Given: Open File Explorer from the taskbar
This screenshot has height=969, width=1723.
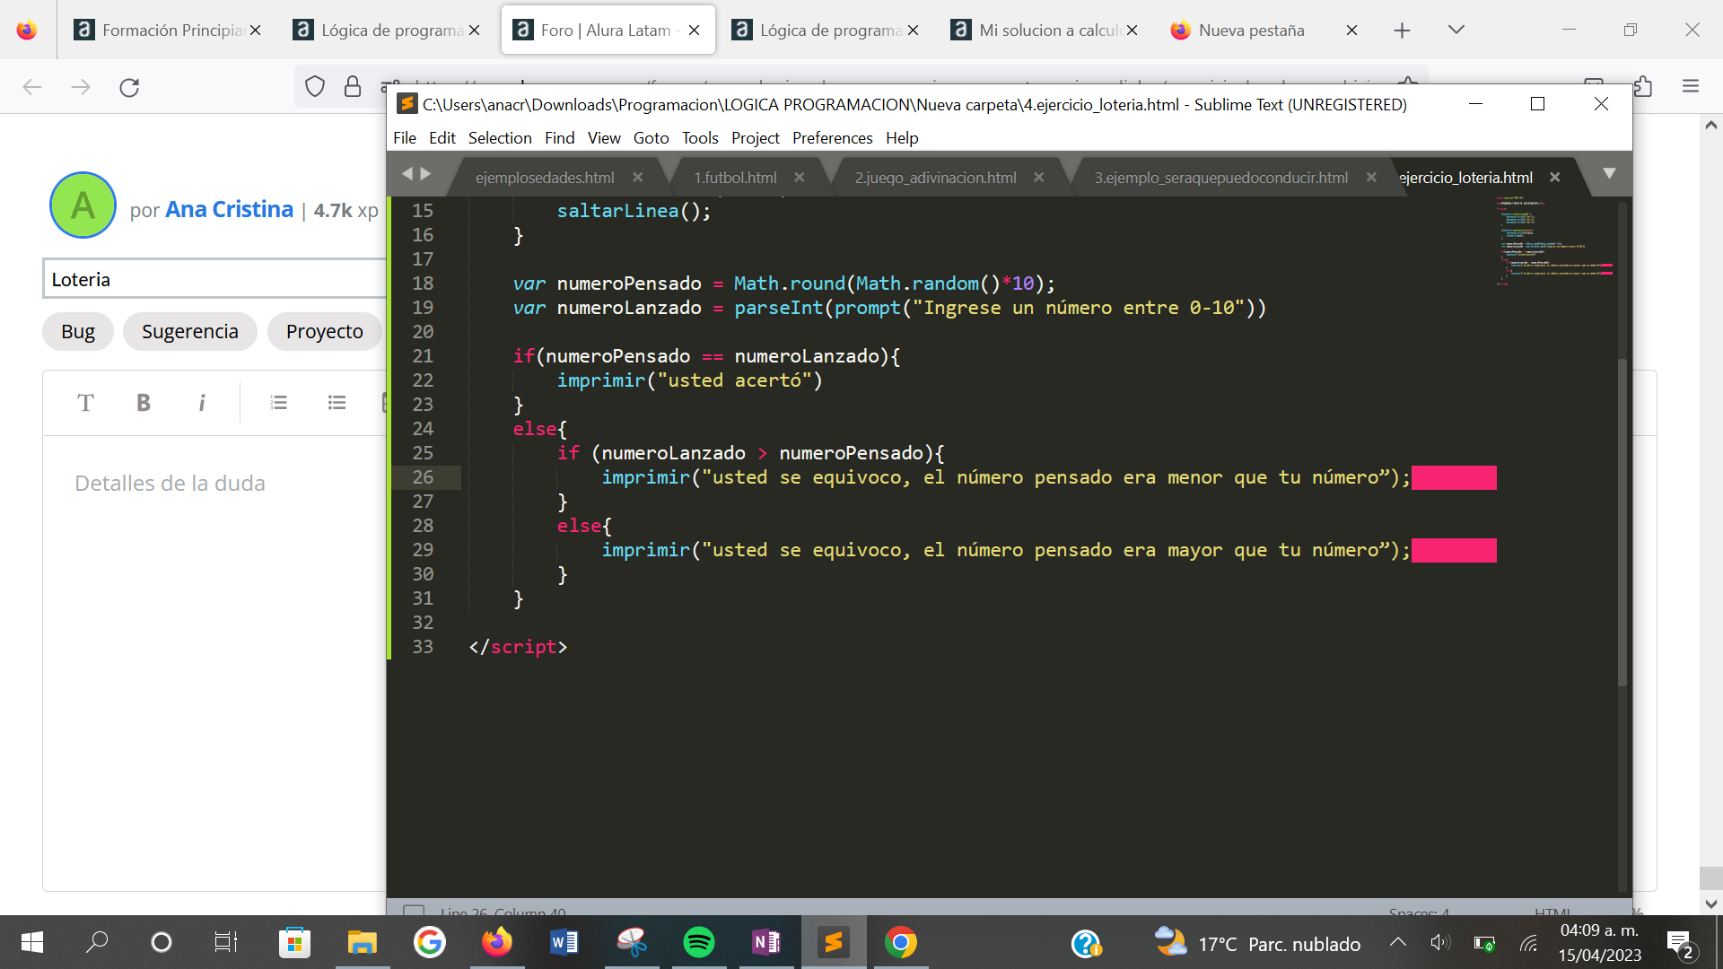Looking at the screenshot, I should coord(363,942).
